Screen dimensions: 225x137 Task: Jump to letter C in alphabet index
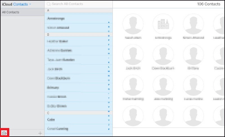(109, 31)
